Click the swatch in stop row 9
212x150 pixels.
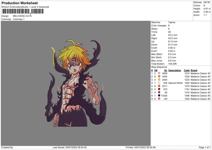coord(159,99)
